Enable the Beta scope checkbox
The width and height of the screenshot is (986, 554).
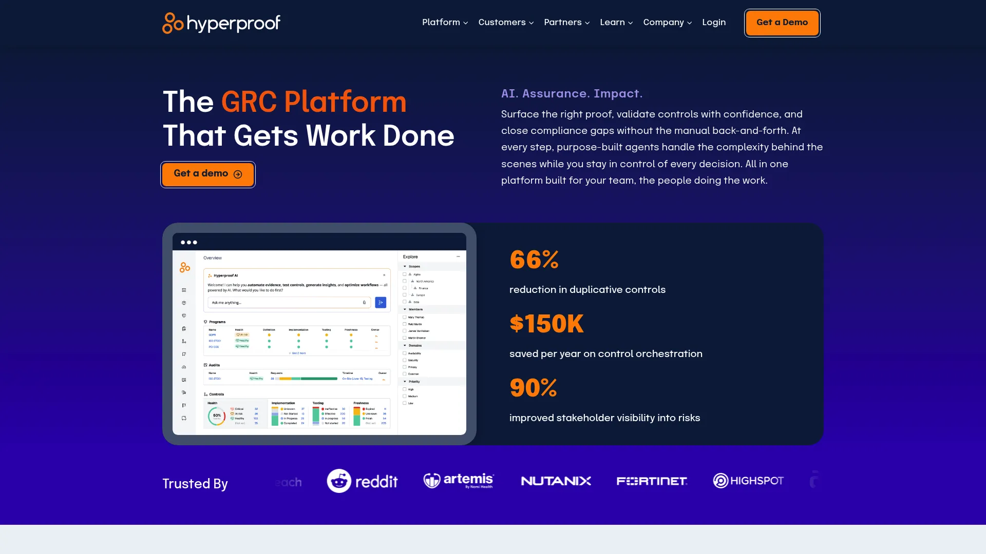405,302
